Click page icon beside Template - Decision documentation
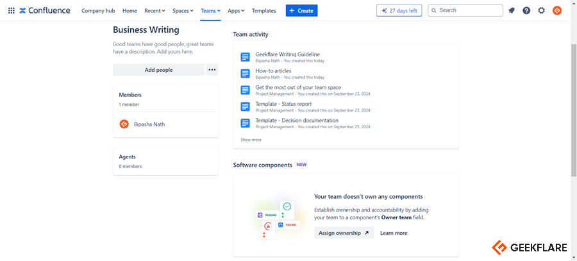The width and height of the screenshot is (577, 261). (245, 123)
